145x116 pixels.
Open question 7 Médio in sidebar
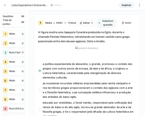[13, 90]
